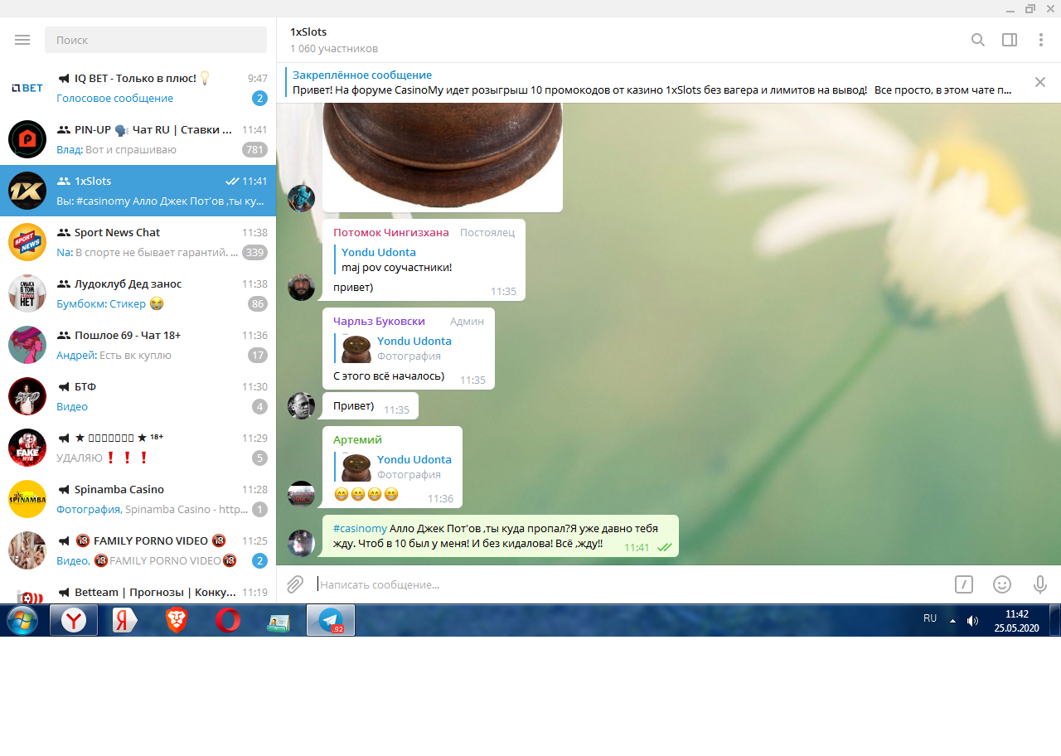Click the message input field
Image resolution: width=1061 pixels, height=756 pixels.
628,584
